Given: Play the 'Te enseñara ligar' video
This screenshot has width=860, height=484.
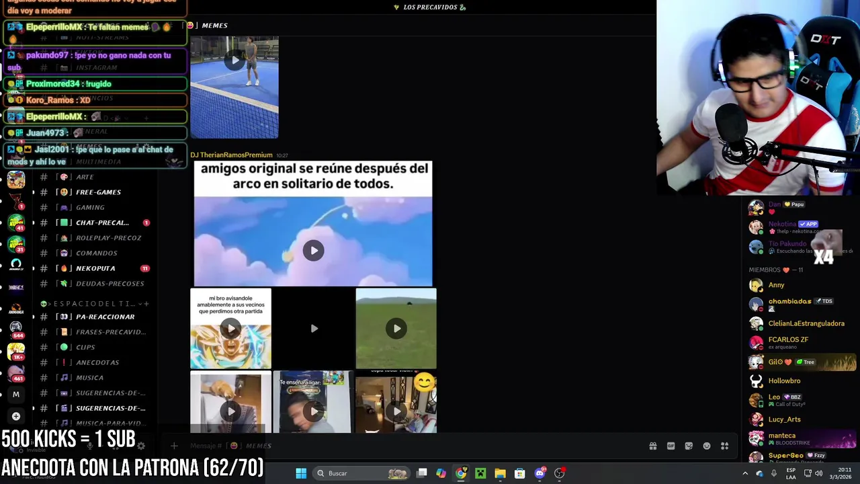Looking at the screenshot, I should click(313, 411).
